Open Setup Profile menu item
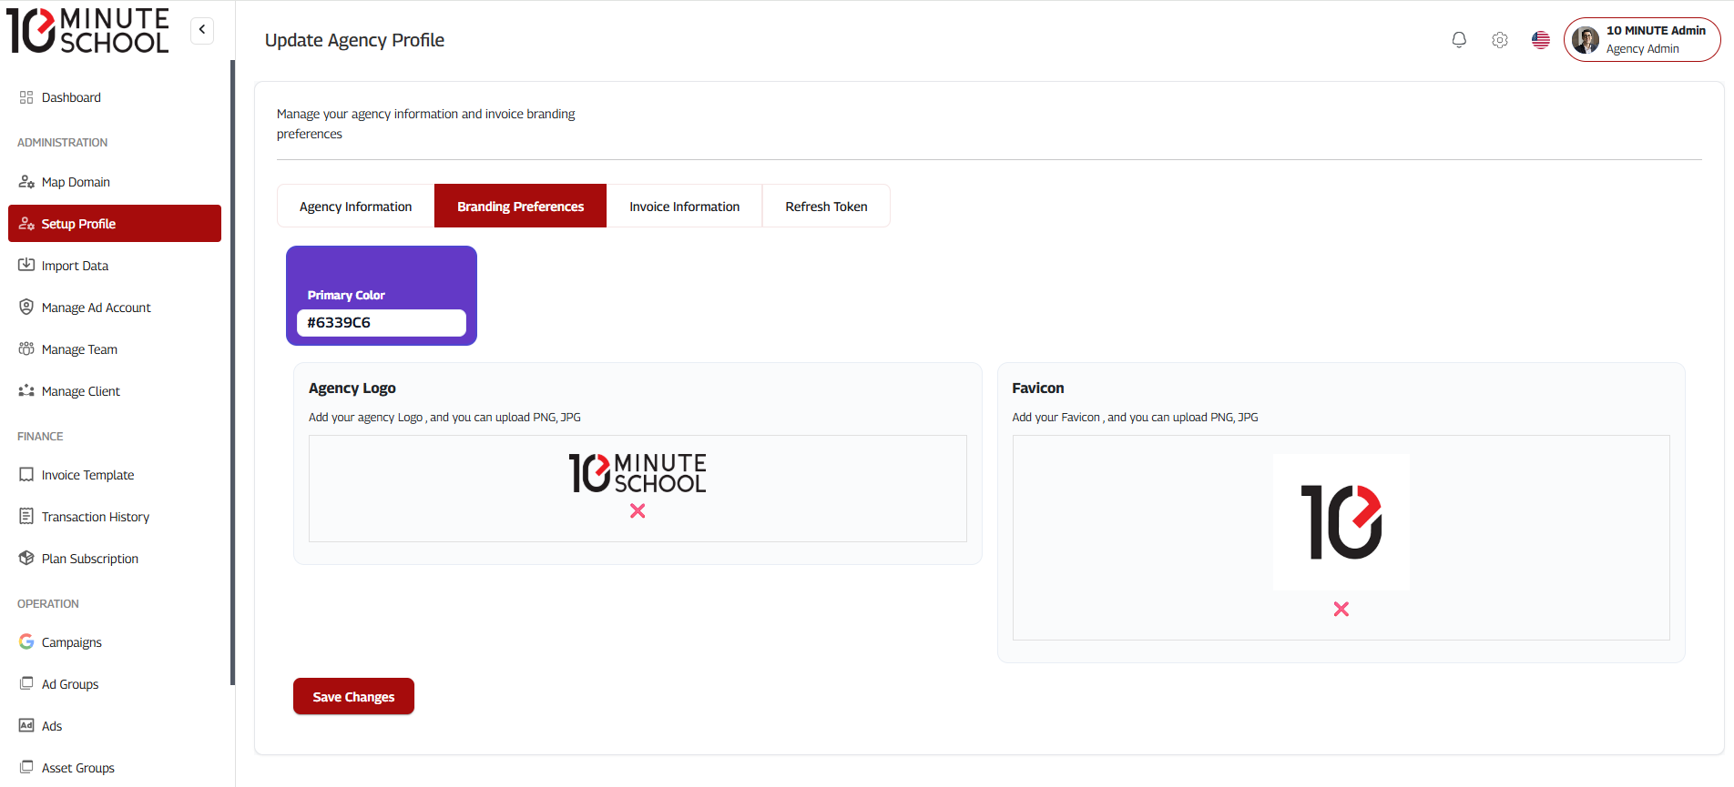1734x787 pixels. point(115,224)
